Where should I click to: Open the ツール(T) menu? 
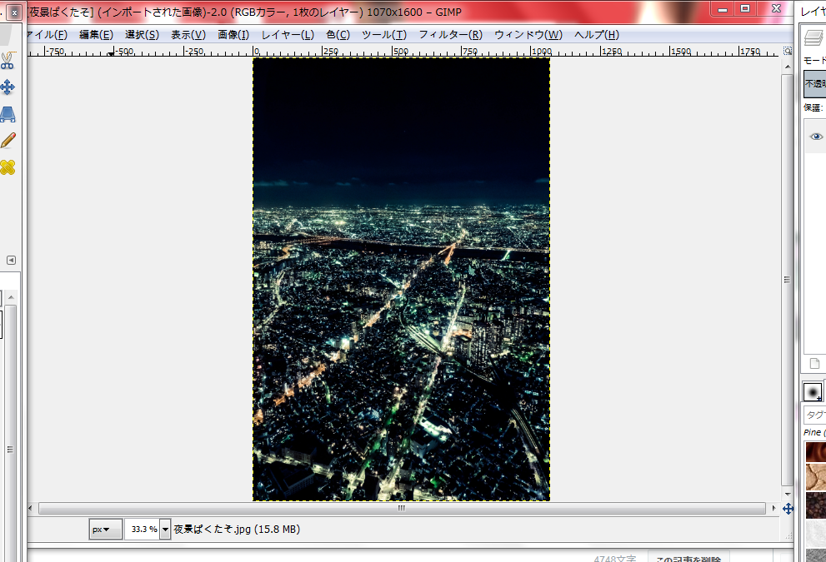pyautogui.click(x=384, y=35)
